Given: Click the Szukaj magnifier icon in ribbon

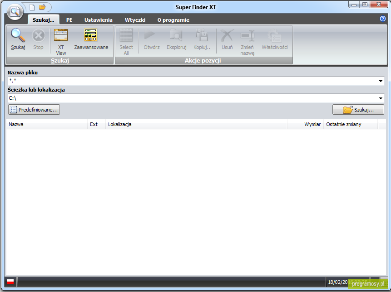Looking at the screenshot, I should pos(18,36).
